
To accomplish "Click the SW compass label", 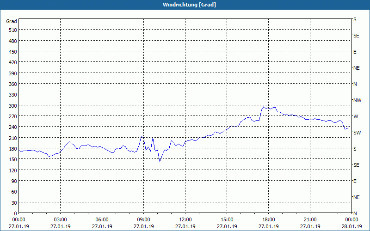I will click(357, 133).
